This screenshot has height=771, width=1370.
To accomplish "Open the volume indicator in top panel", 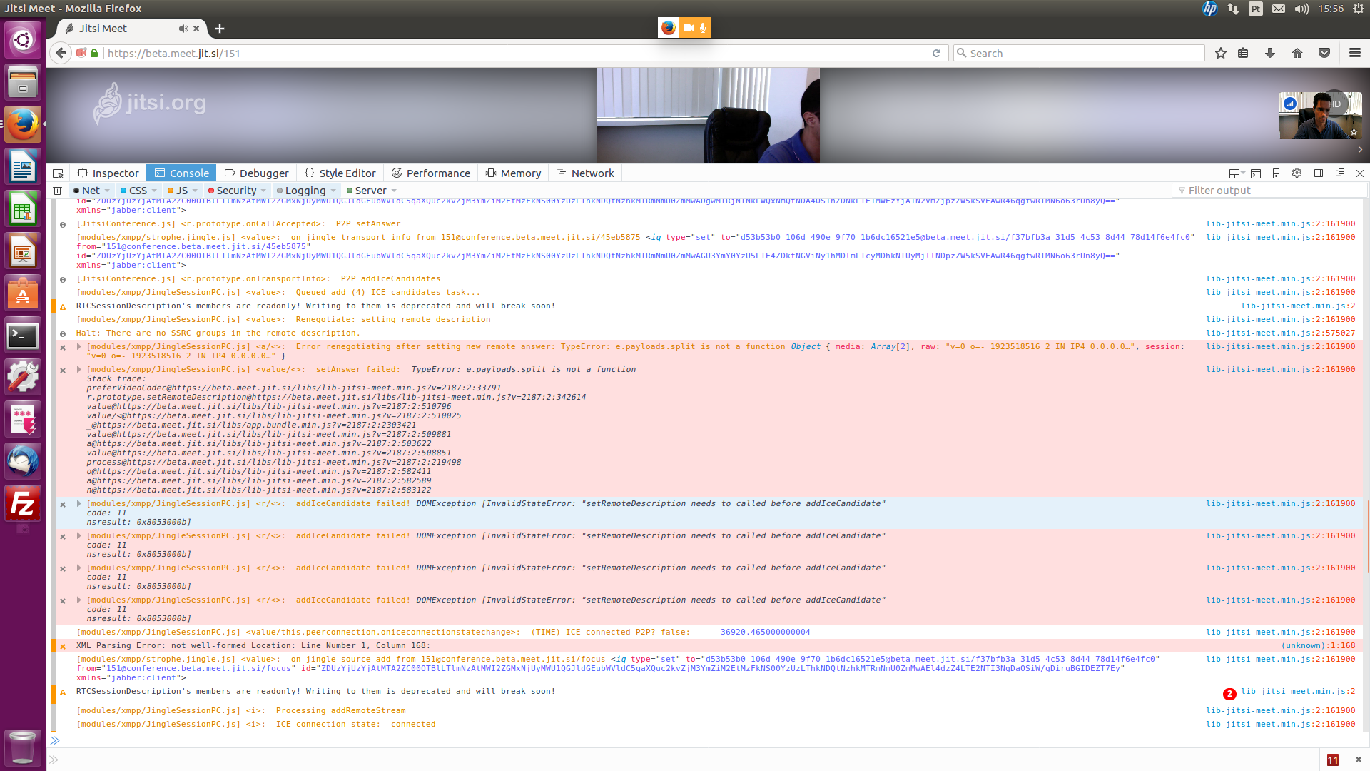I will 1301,9.
